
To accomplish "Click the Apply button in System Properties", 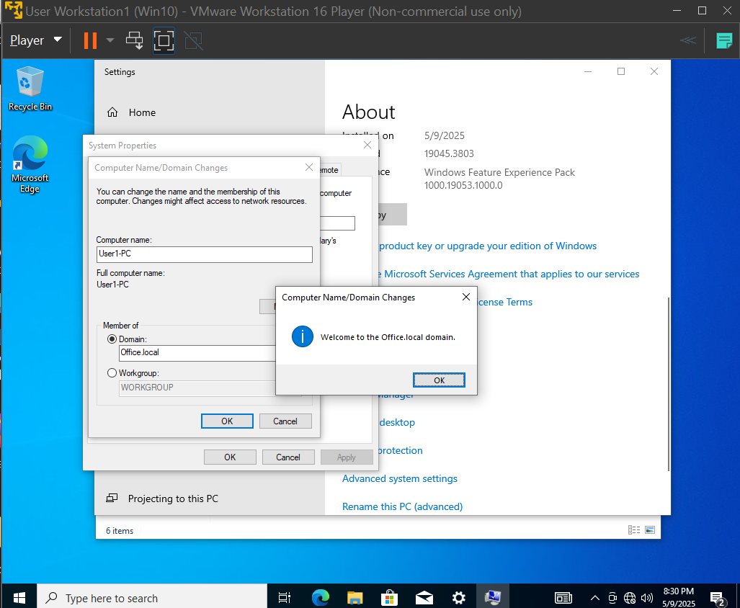I will (347, 457).
